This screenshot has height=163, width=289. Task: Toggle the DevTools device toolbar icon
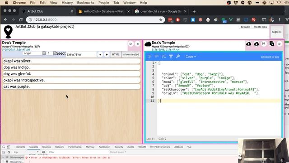click(x=9, y=147)
